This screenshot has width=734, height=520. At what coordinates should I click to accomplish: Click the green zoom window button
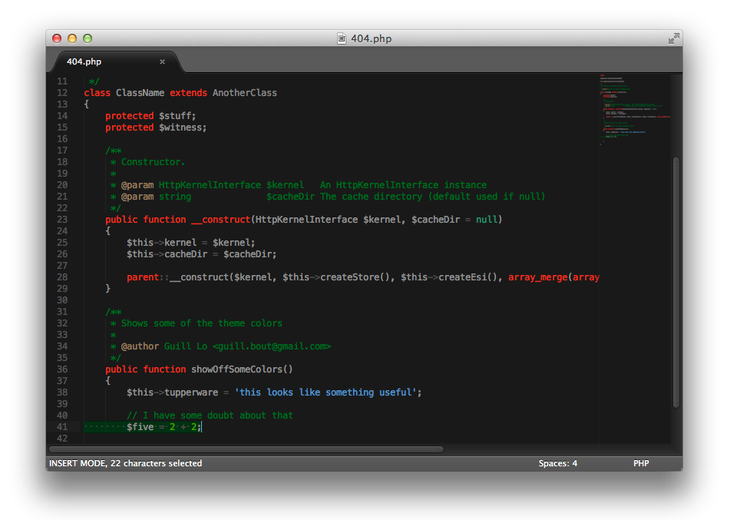(x=88, y=38)
